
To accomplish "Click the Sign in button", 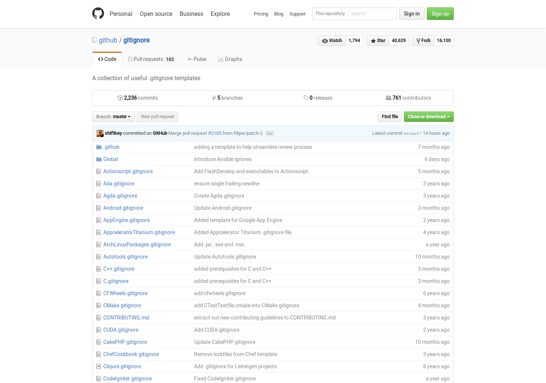I will (412, 14).
